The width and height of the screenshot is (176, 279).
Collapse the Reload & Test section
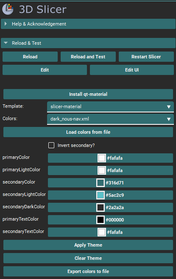pyautogui.click(x=88, y=43)
